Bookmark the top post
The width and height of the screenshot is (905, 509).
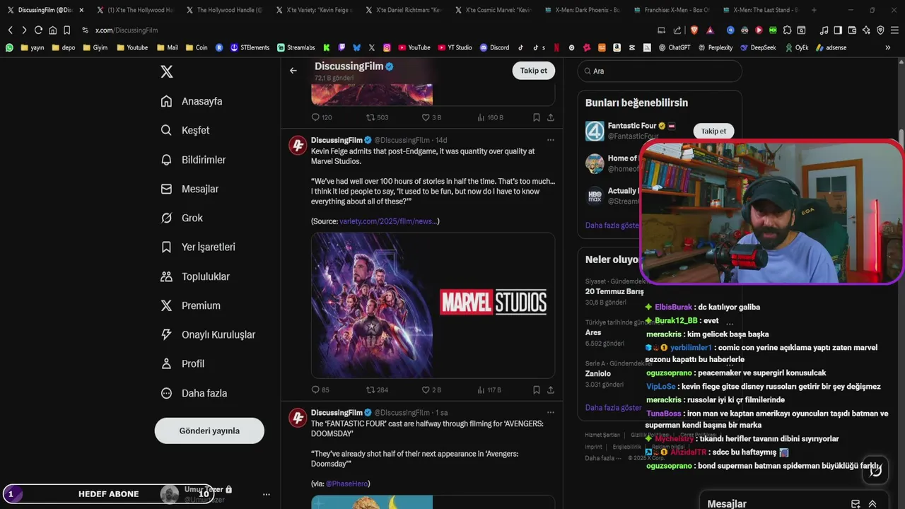click(x=537, y=117)
